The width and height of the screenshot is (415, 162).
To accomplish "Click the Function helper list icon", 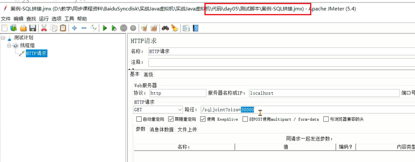I will tap(186, 28).
